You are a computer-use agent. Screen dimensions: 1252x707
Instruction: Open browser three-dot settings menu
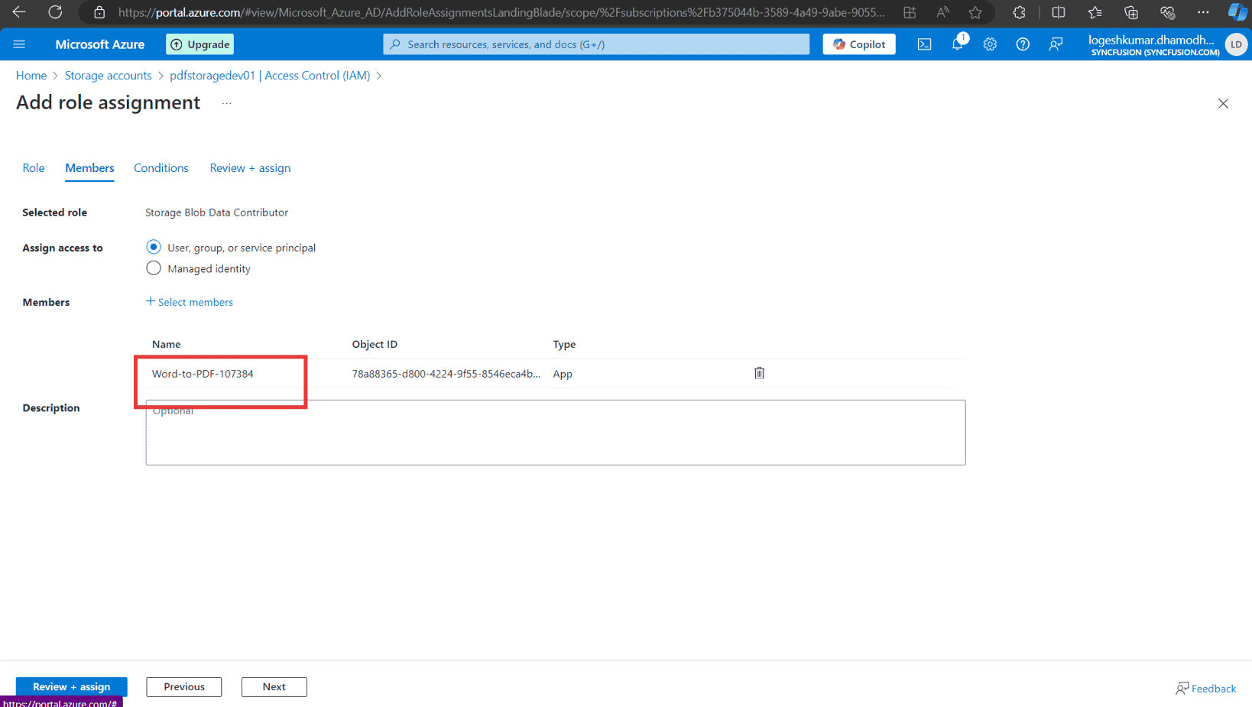[x=1203, y=12]
